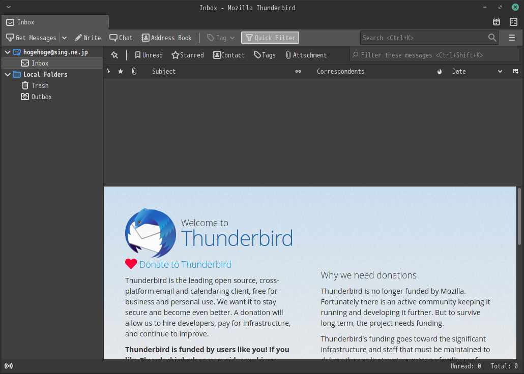Minimize the Thunderbird window
The image size is (524, 374).
click(484, 7)
